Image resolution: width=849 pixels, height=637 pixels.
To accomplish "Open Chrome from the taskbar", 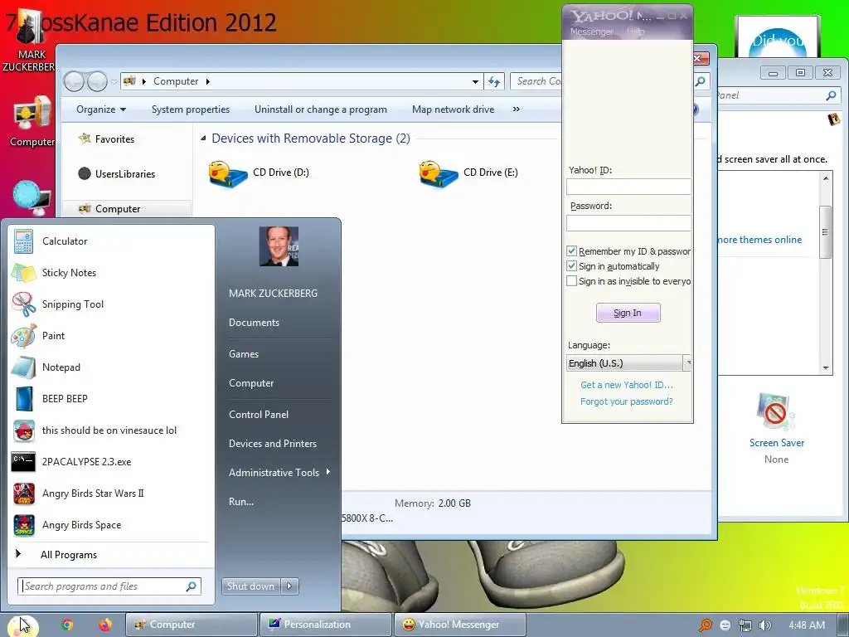I will tap(67, 625).
